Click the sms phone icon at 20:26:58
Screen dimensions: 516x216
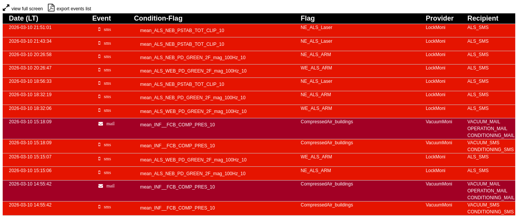click(x=100, y=56)
